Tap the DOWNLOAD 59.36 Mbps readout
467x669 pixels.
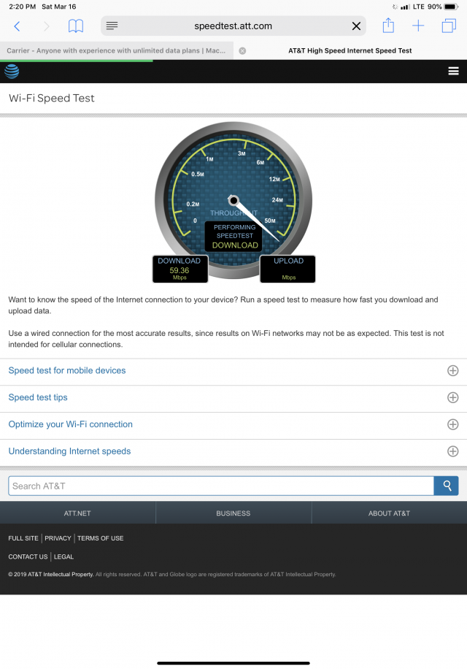180,269
